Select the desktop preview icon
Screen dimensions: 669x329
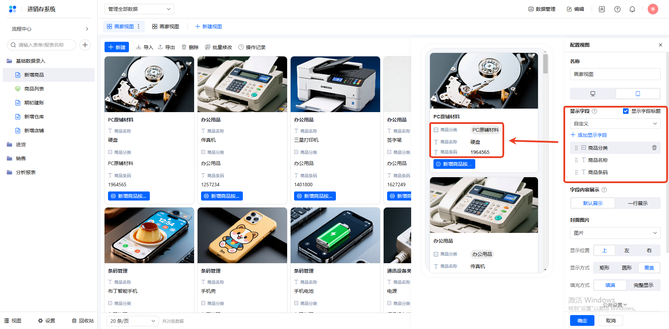coord(593,94)
